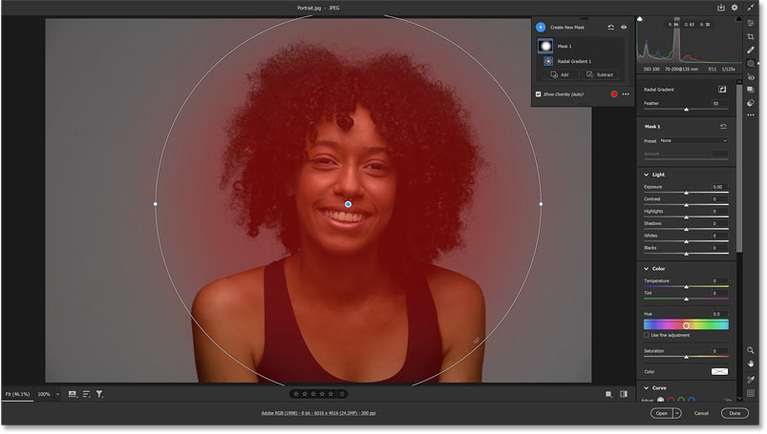The image size is (767, 434).
Task: Open the sort options icon in bottom bar
Action: (x=86, y=394)
